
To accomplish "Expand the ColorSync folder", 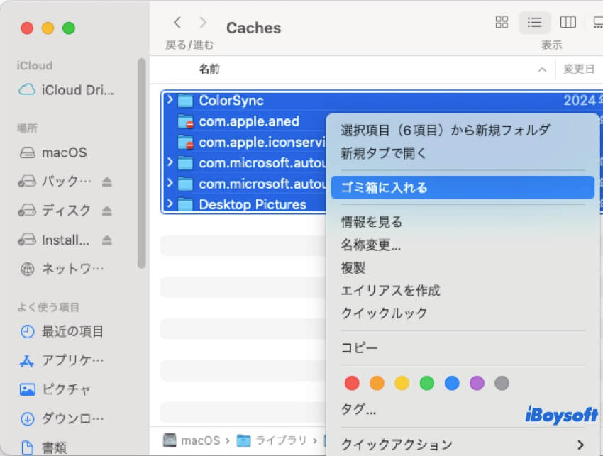I will tap(171, 100).
